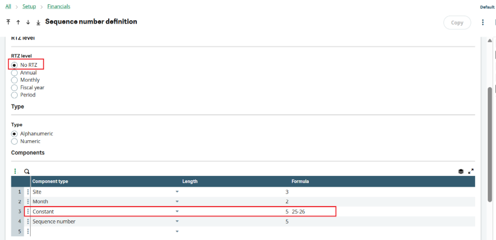Expand the Components grid to full screen
Viewport: 496px width, 240px height.
point(471,172)
